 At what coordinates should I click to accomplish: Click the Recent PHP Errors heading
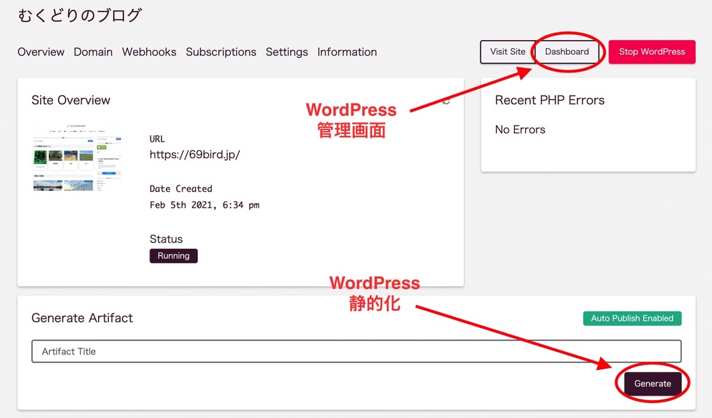(x=549, y=100)
